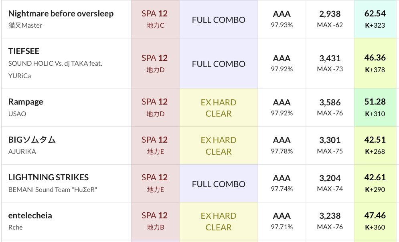Open the Rampage song entry

click(26, 102)
